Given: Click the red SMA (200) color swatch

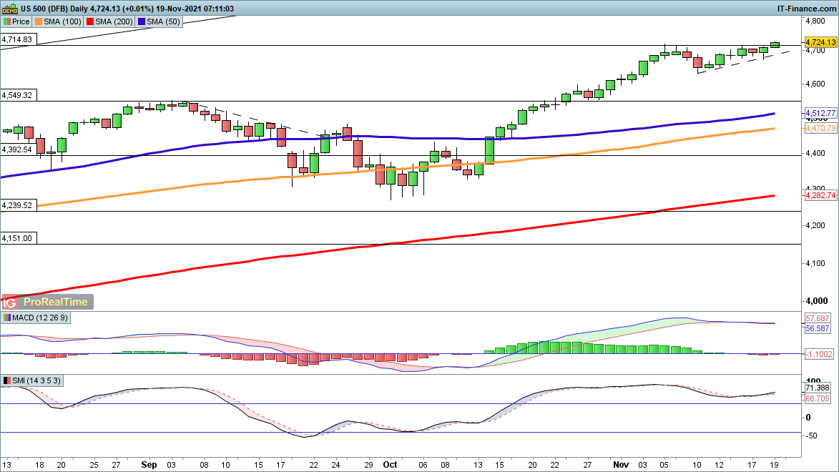Looking at the screenshot, I should [90, 21].
